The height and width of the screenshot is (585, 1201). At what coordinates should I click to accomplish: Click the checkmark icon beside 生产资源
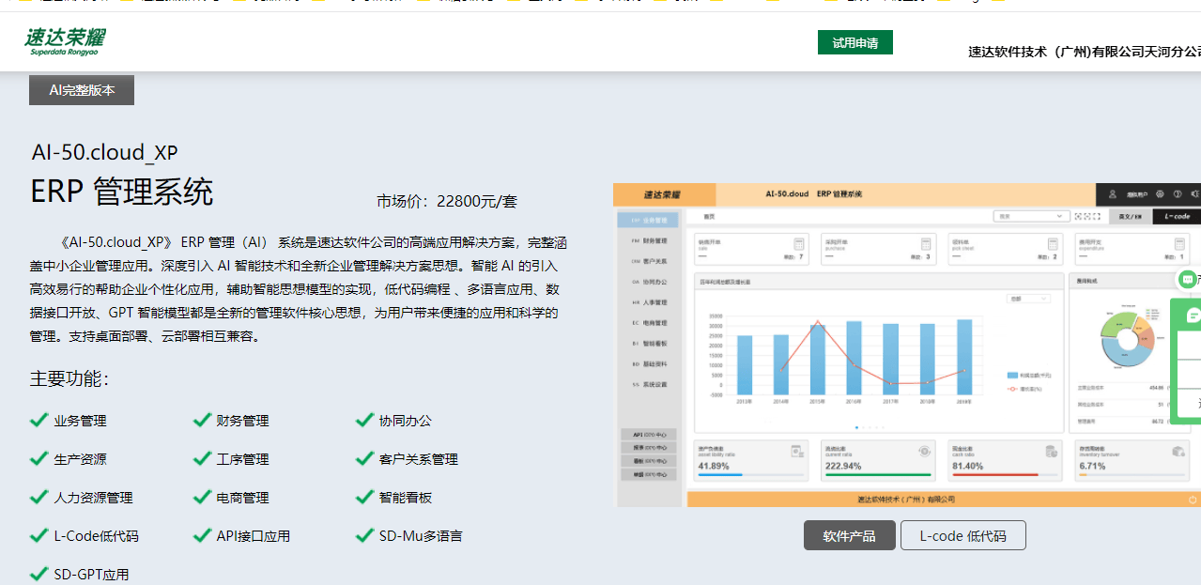38,458
